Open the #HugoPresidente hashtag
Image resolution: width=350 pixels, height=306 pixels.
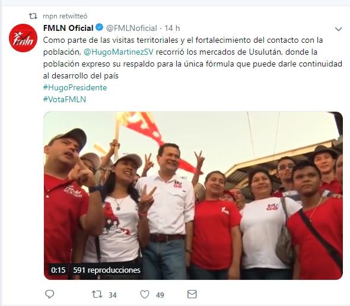pos(75,87)
